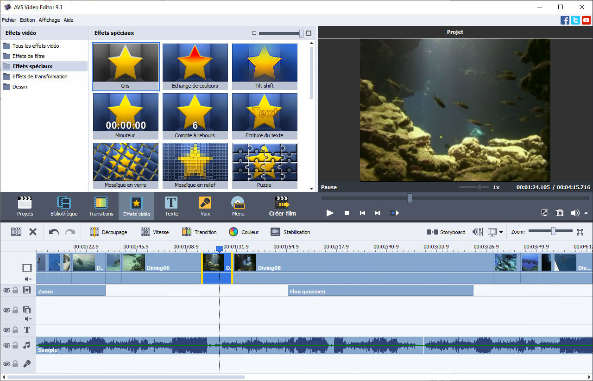Screen dimensions: 593x381
Task: Select the Gris effect thumbnail
Action: (x=126, y=66)
